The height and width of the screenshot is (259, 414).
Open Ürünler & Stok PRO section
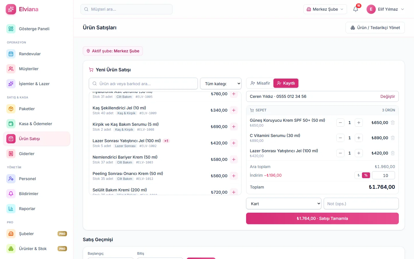point(37,249)
